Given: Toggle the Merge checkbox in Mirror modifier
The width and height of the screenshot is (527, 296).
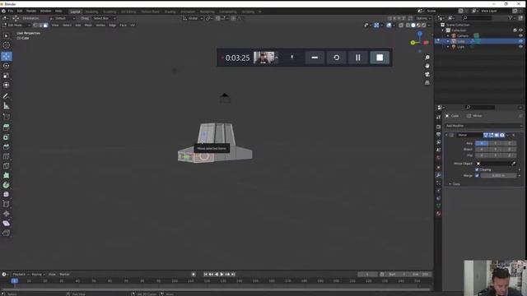Looking at the screenshot, I should coord(477,175).
